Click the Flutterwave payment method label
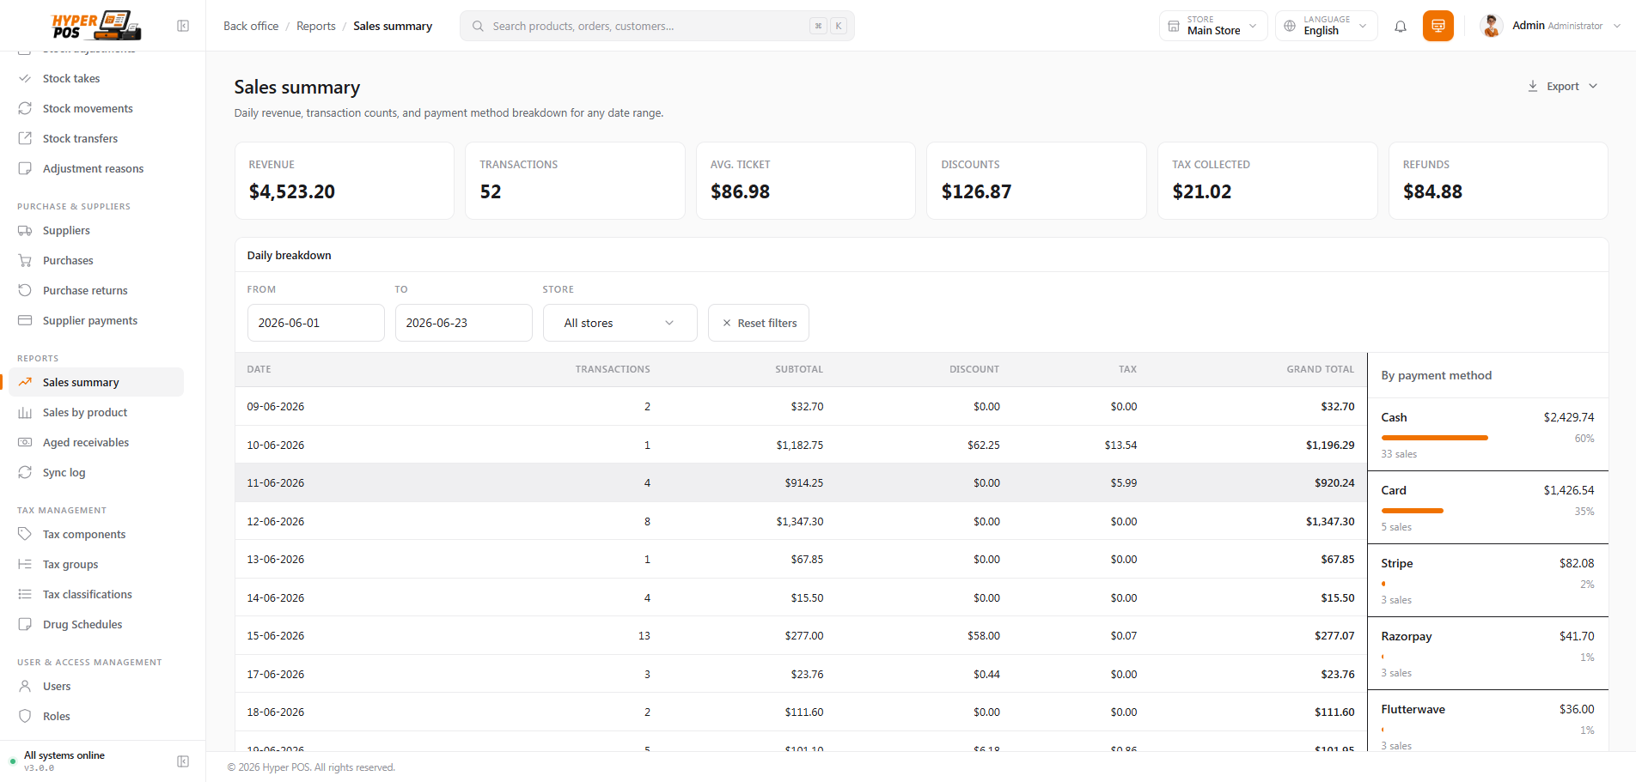Image resolution: width=1636 pixels, height=782 pixels. click(x=1413, y=709)
